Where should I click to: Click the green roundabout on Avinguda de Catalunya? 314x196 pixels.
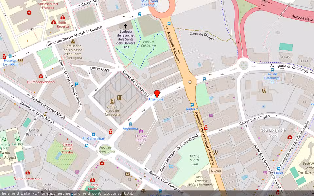tap(244, 65)
